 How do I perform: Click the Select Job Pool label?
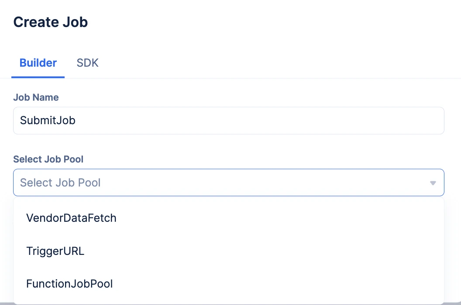click(x=48, y=159)
